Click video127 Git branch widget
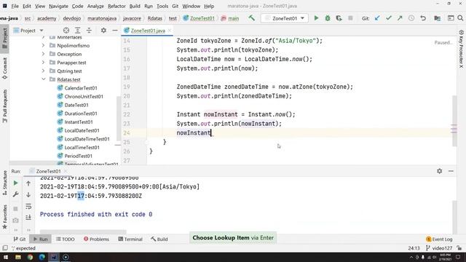Viewport: 466px width, 262px height. point(439,248)
